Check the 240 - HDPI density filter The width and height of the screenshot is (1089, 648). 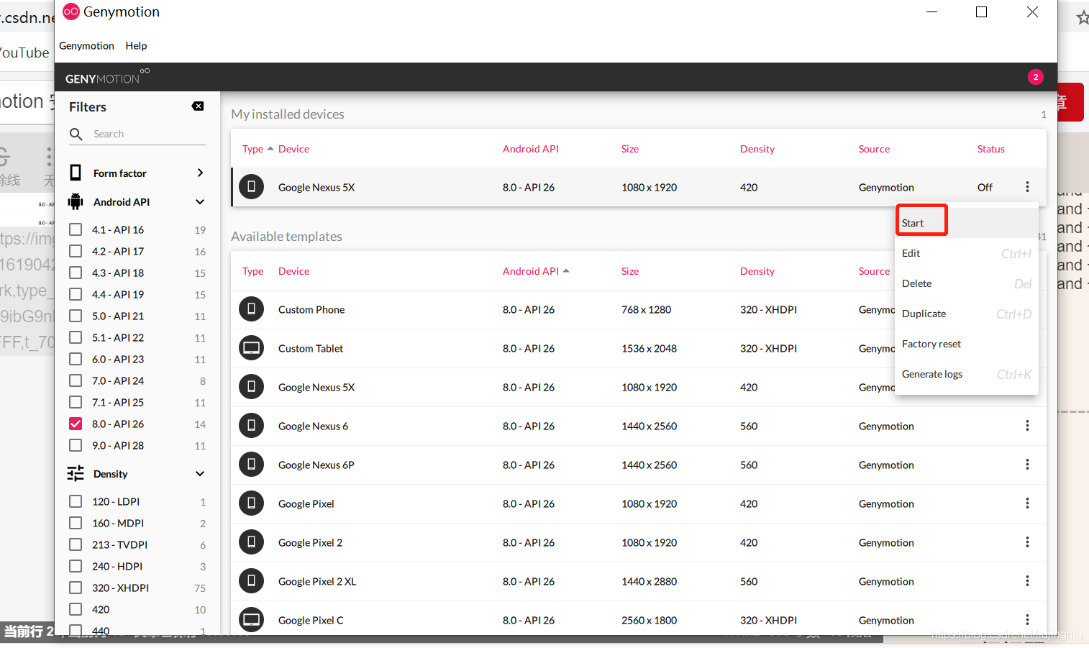click(76, 566)
